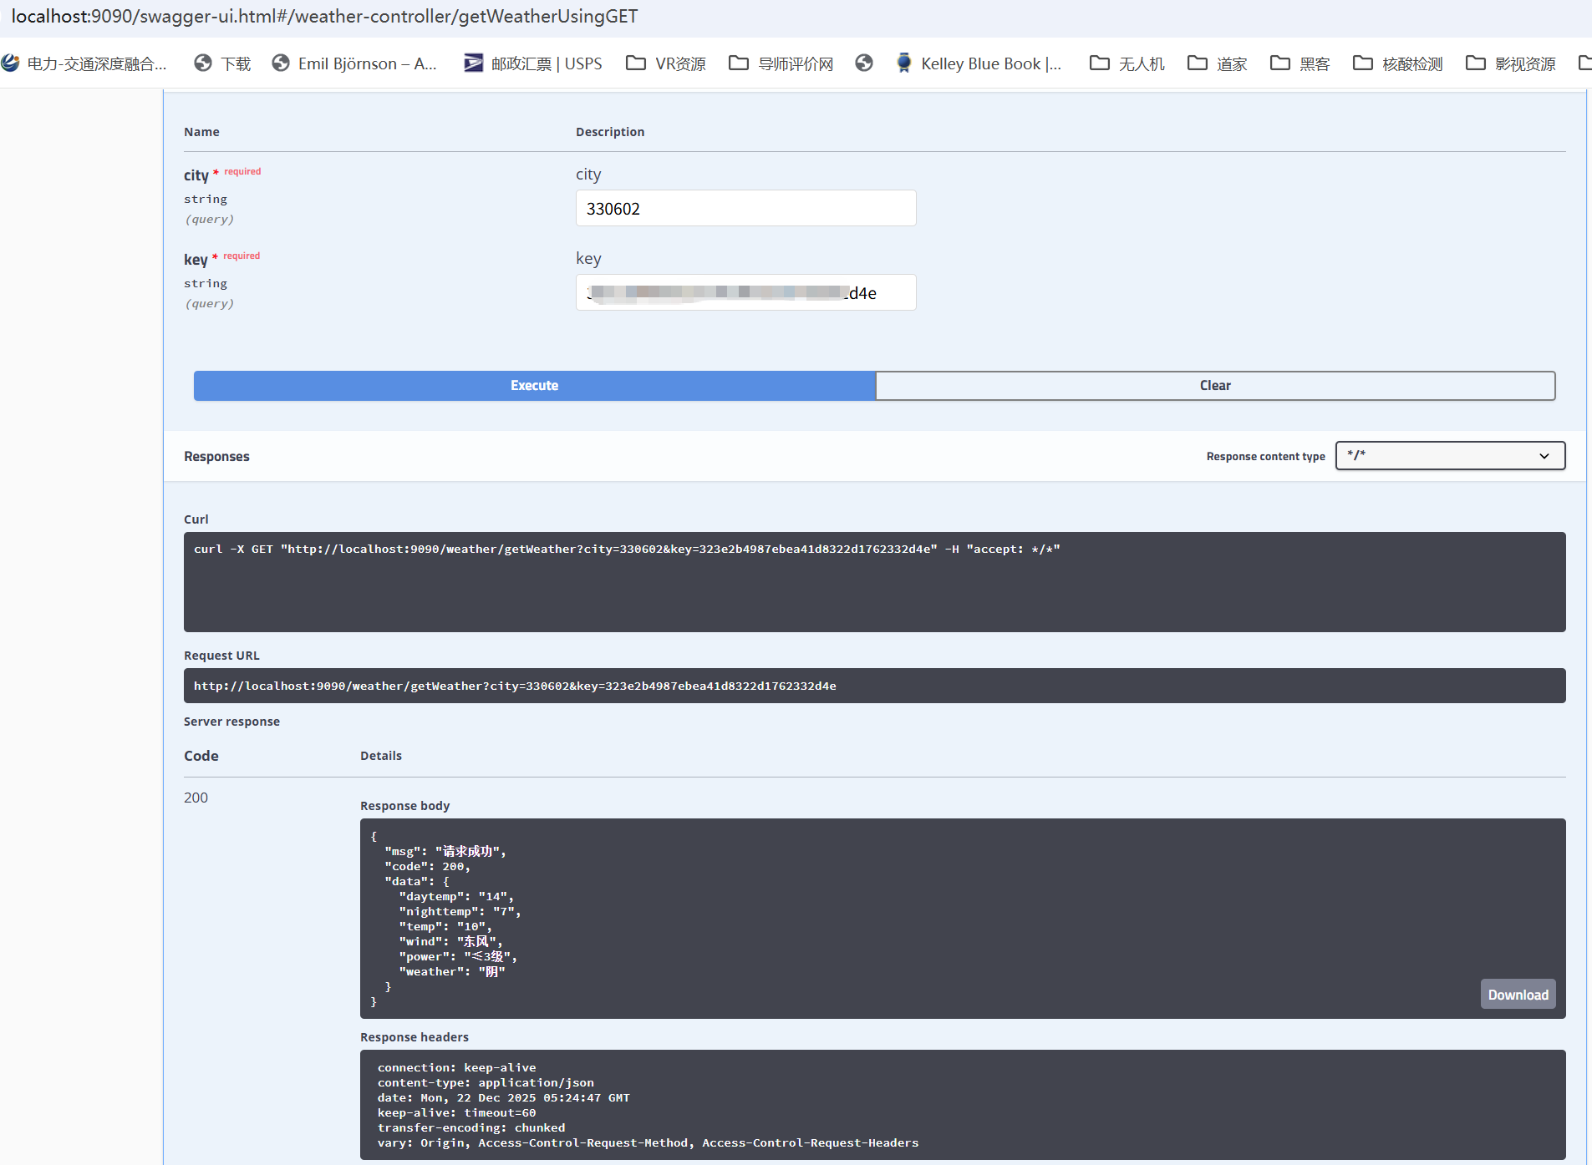Screen dimensions: 1592x1165
Task: Click the "weather": "阴" line
Action: (452, 971)
